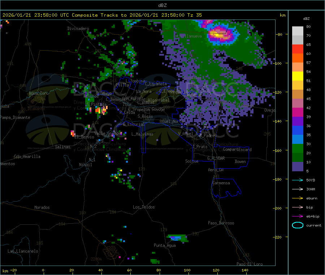325x275 pixels.
Task: Click the Agua_Toro map label
Action: point(39,93)
